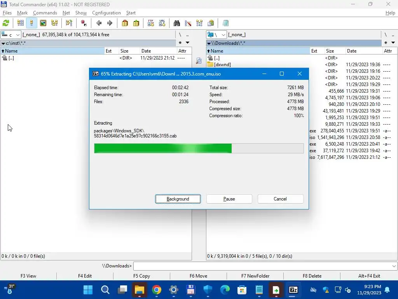Open the Mark menu

point(22,13)
